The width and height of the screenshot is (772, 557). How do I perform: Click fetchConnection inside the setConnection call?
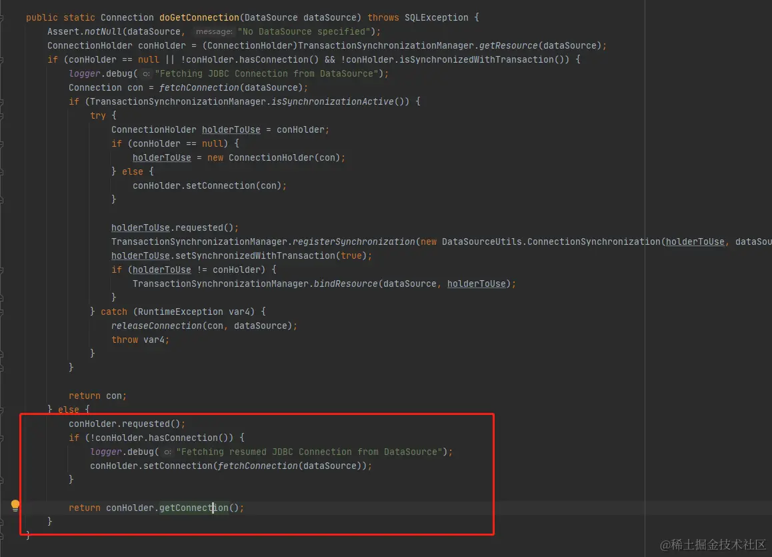(x=257, y=466)
